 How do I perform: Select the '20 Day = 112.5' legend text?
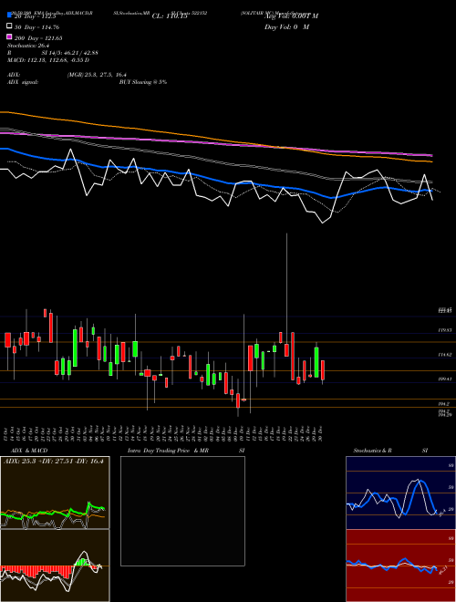(35, 16)
